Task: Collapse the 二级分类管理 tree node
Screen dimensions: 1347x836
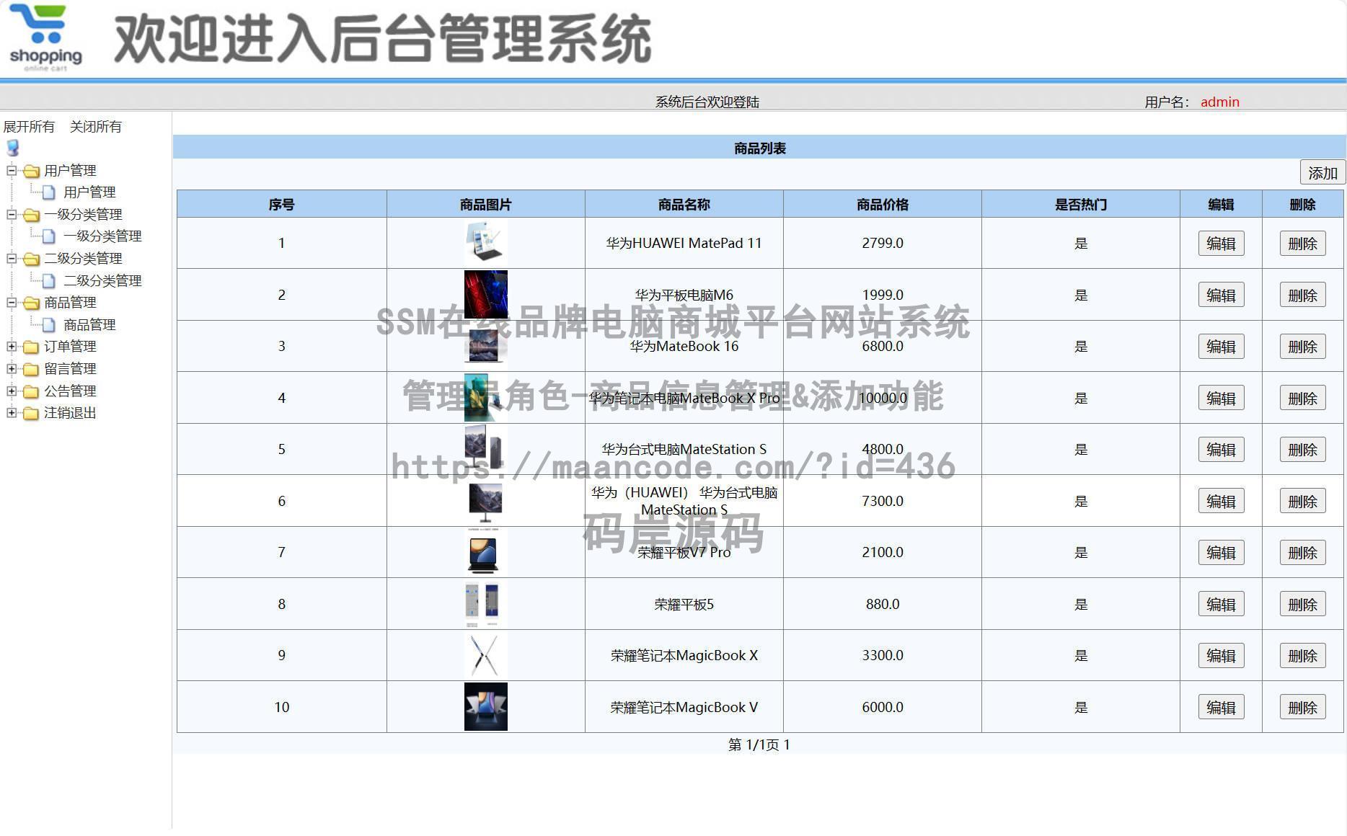Action: (x=12, y=259)
